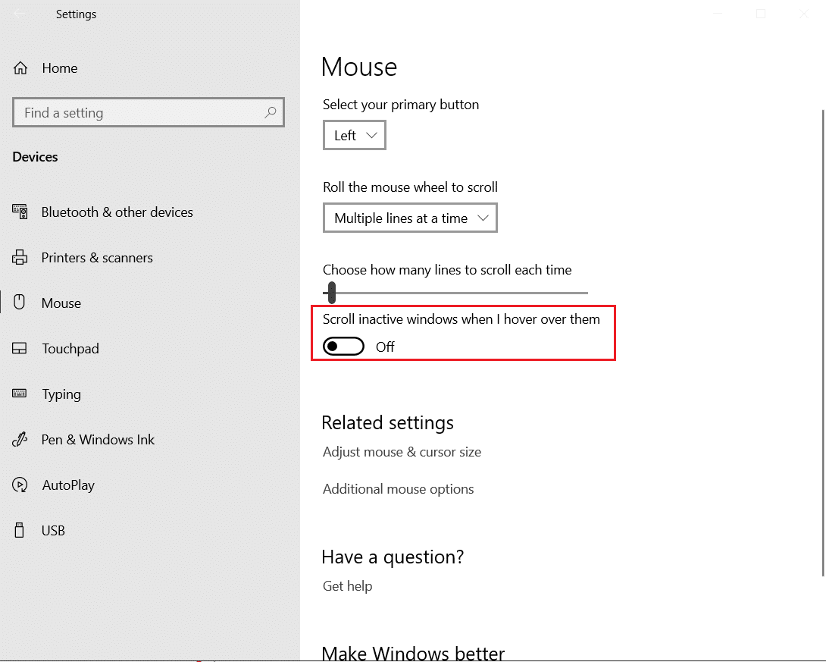Click the Related settings heading

pos(388,422)
